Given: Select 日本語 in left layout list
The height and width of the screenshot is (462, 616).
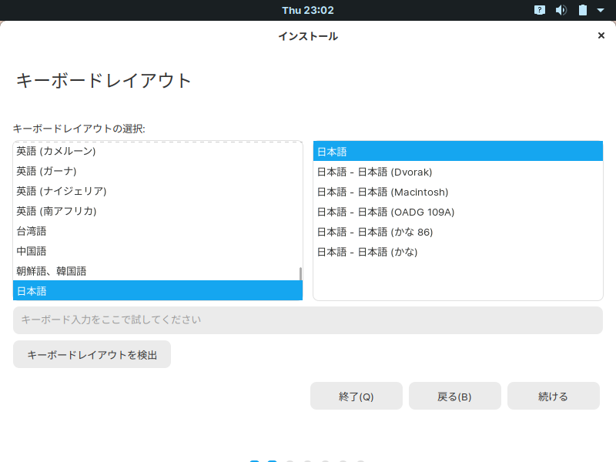Looking at the screenshot, I should pos(158,291).
